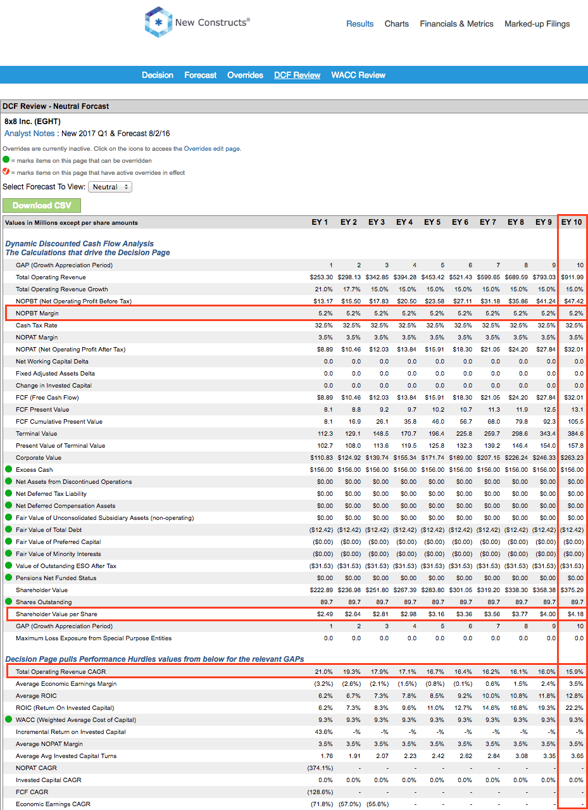Image resolution: width=588 pixels, height=810 pixels.
Task: Click override dot for WACC row
Action: [x=8, y=719]
